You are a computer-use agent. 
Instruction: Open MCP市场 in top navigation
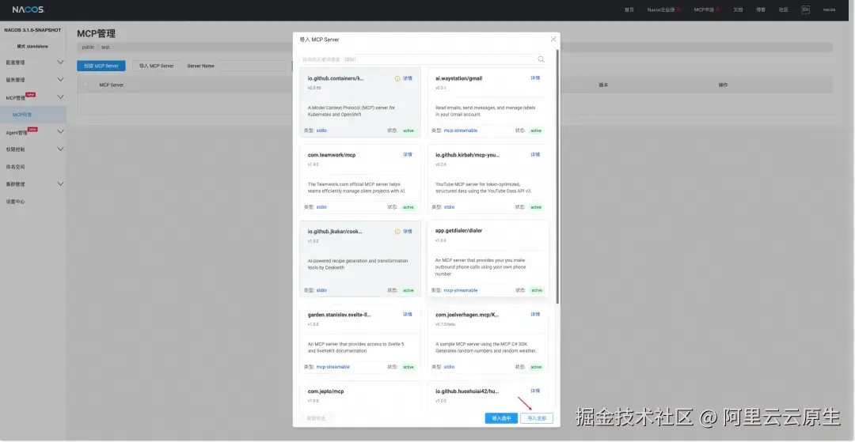704,9
